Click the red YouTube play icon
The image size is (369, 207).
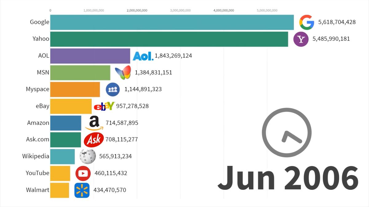click(83, 173)
